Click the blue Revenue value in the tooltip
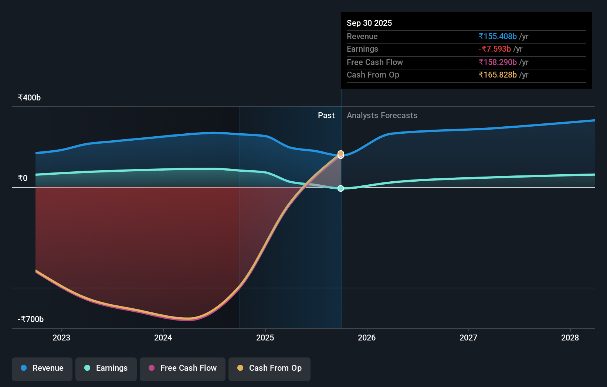The width and height of the screenshot is (607, 387). (x=498, y=36)
